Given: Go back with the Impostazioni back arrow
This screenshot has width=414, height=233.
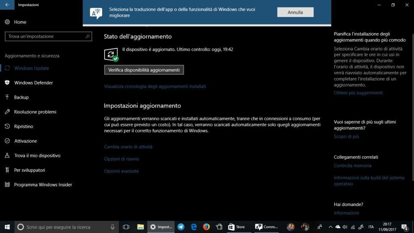Looking at the screenshot, I should point(7,5).
